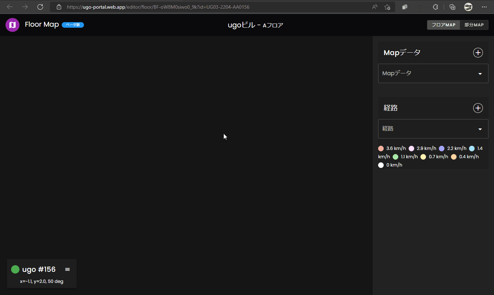The height and width of the screenshot is (295, 494).
Task: Click the ベータ版 badge
Action: (x=73, y=25)
